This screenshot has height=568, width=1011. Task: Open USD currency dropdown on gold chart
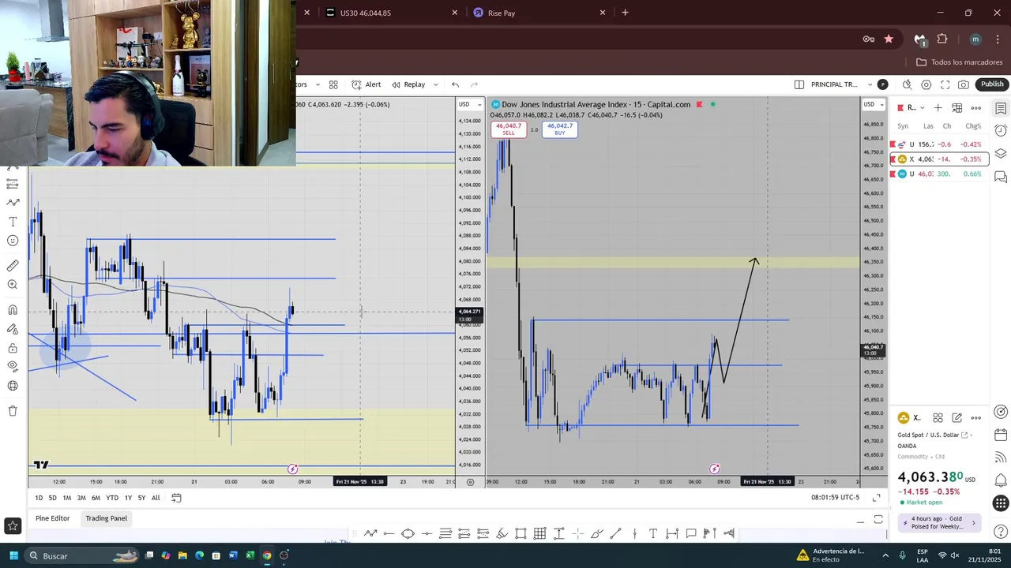pyautogui.click(x=469, y=104)
